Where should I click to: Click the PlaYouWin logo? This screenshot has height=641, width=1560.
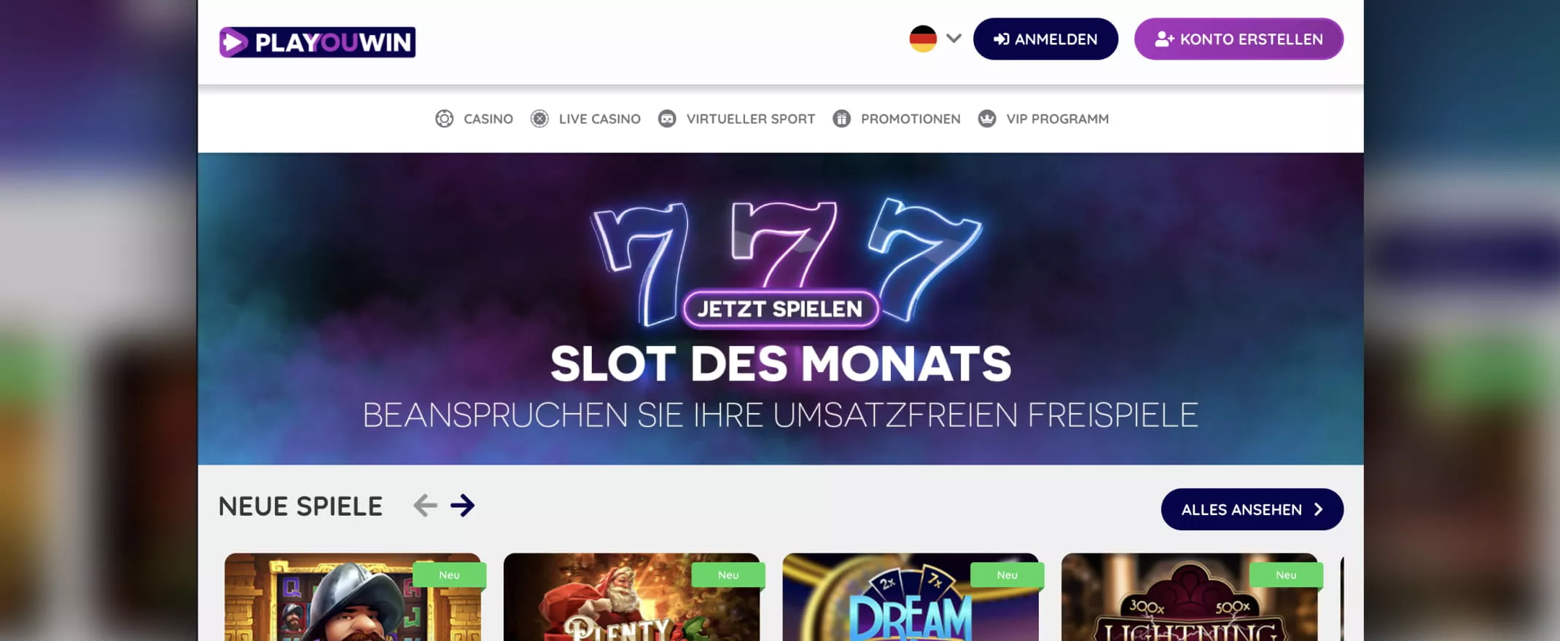[317, 42]
